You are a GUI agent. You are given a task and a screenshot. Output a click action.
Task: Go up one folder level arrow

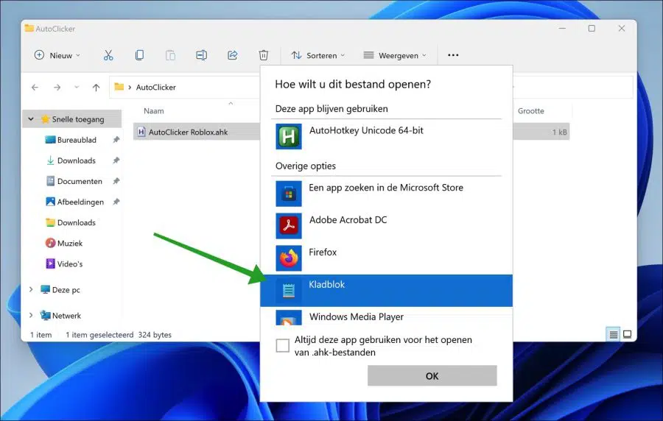96,88
